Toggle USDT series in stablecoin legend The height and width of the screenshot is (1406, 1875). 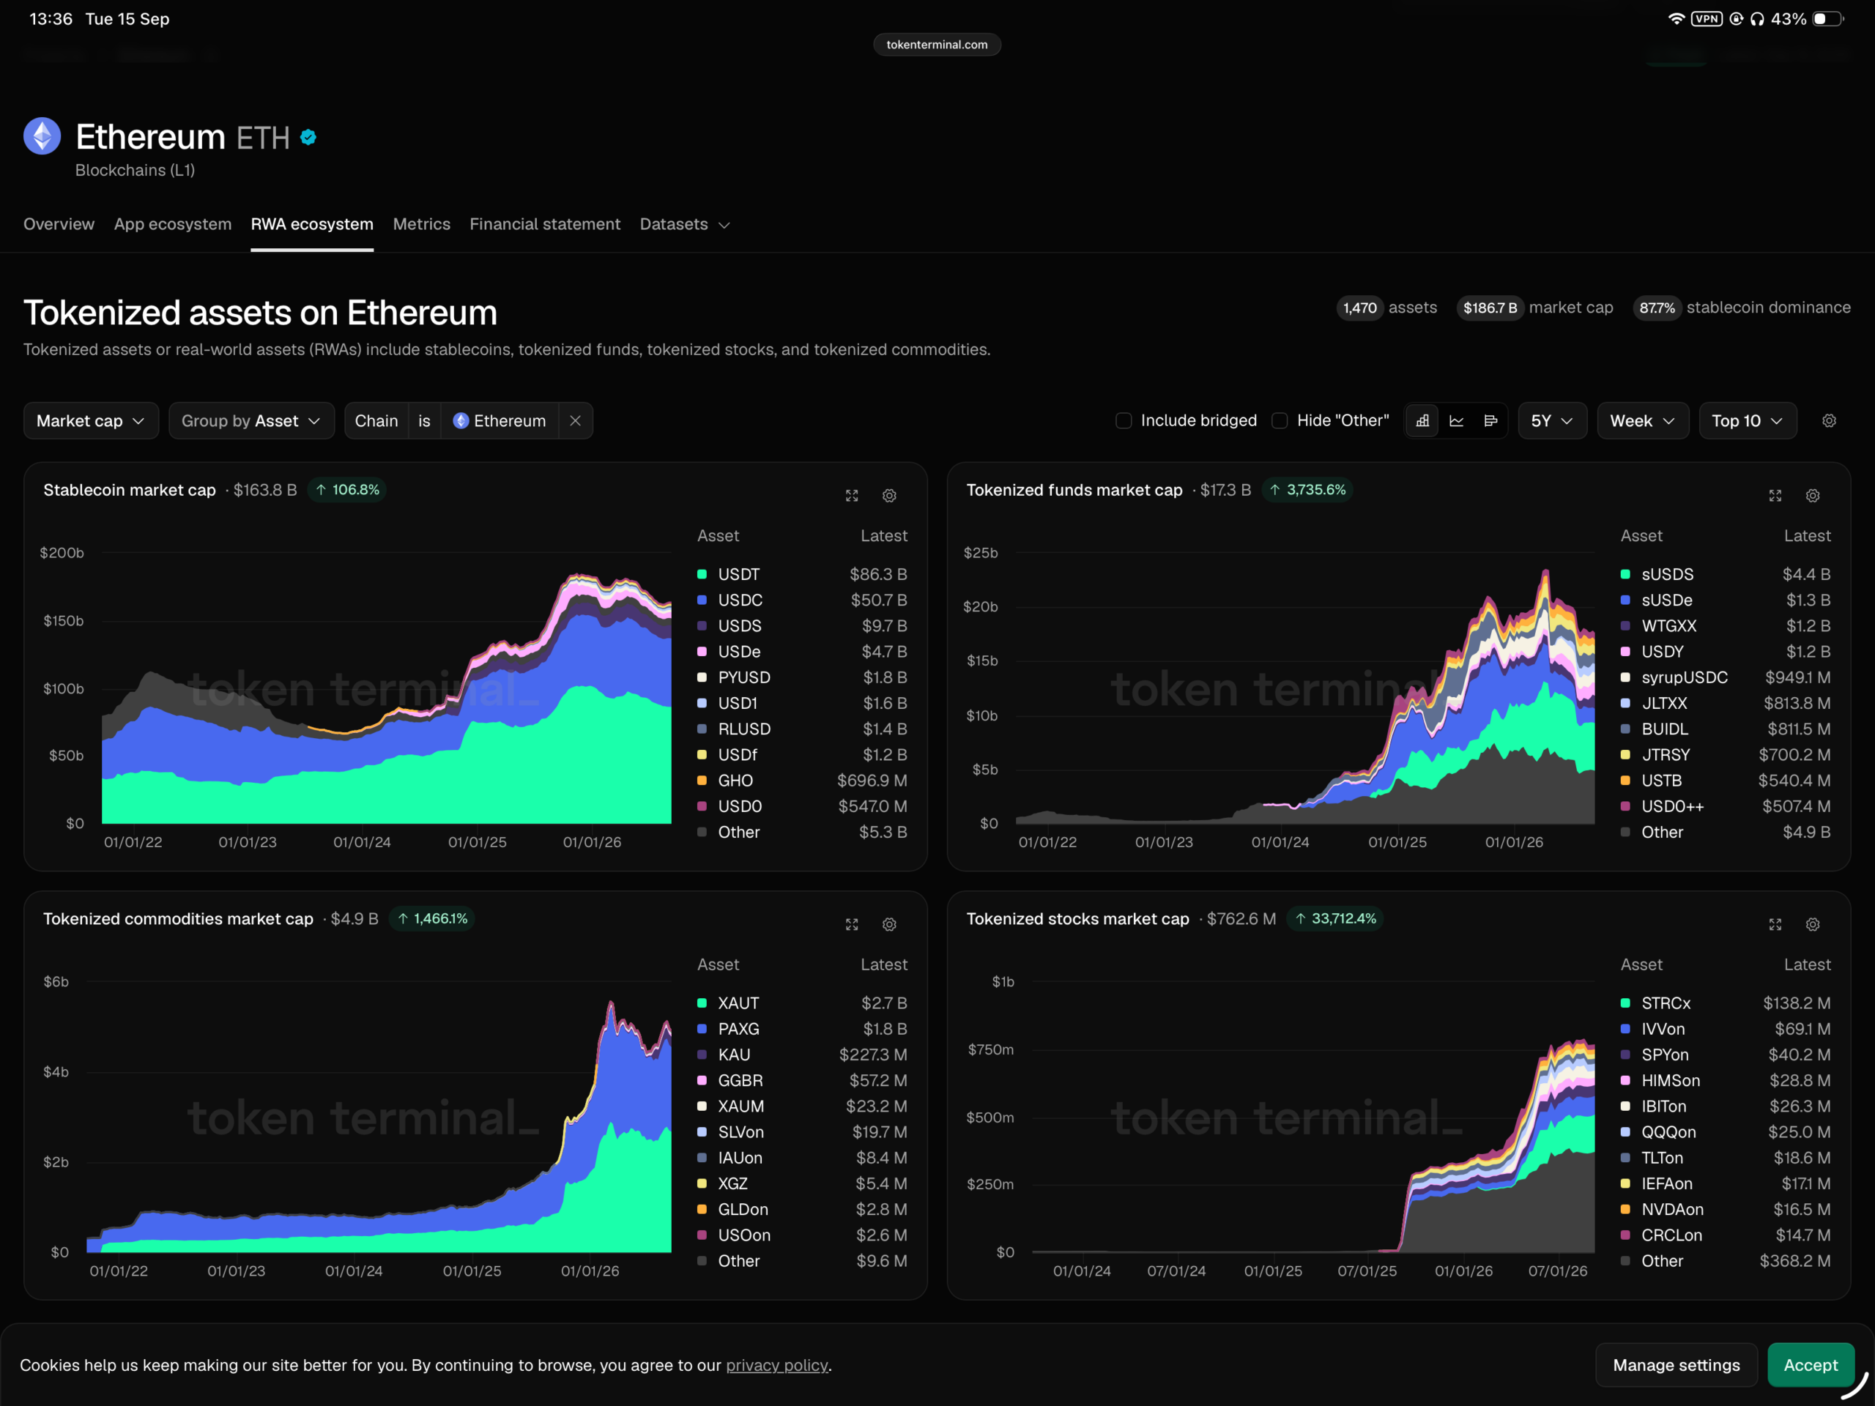point(802,575)
